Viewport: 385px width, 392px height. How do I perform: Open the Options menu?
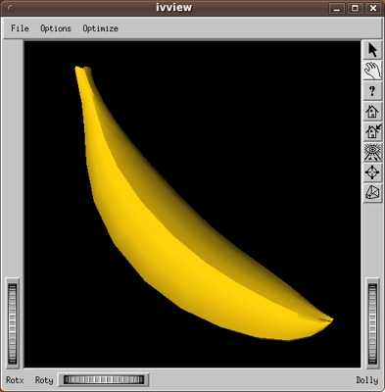pos(56,28)
